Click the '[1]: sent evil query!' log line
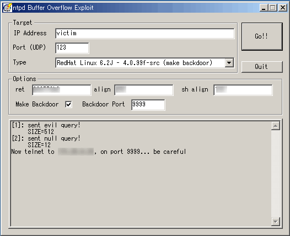Screen dimensions: 290x236 click(46, 125)
